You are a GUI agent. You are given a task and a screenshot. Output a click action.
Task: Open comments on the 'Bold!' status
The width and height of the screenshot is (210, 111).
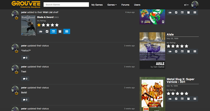[x=25, y=100]
